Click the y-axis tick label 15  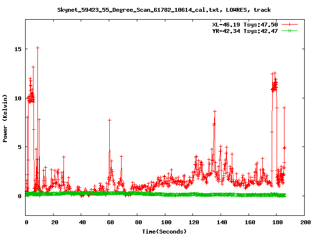18,49
